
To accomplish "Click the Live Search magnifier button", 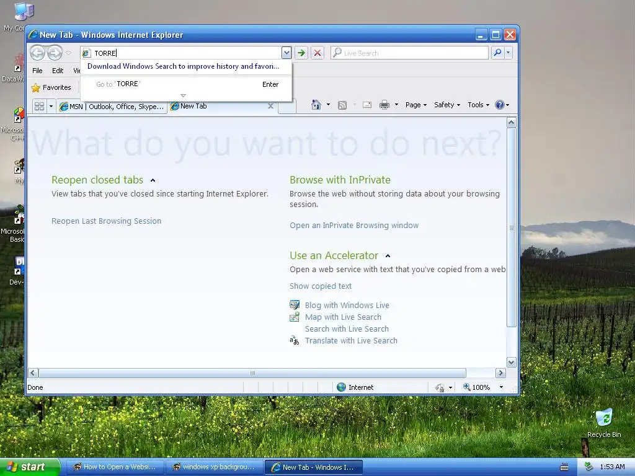I will click(497, 53).
